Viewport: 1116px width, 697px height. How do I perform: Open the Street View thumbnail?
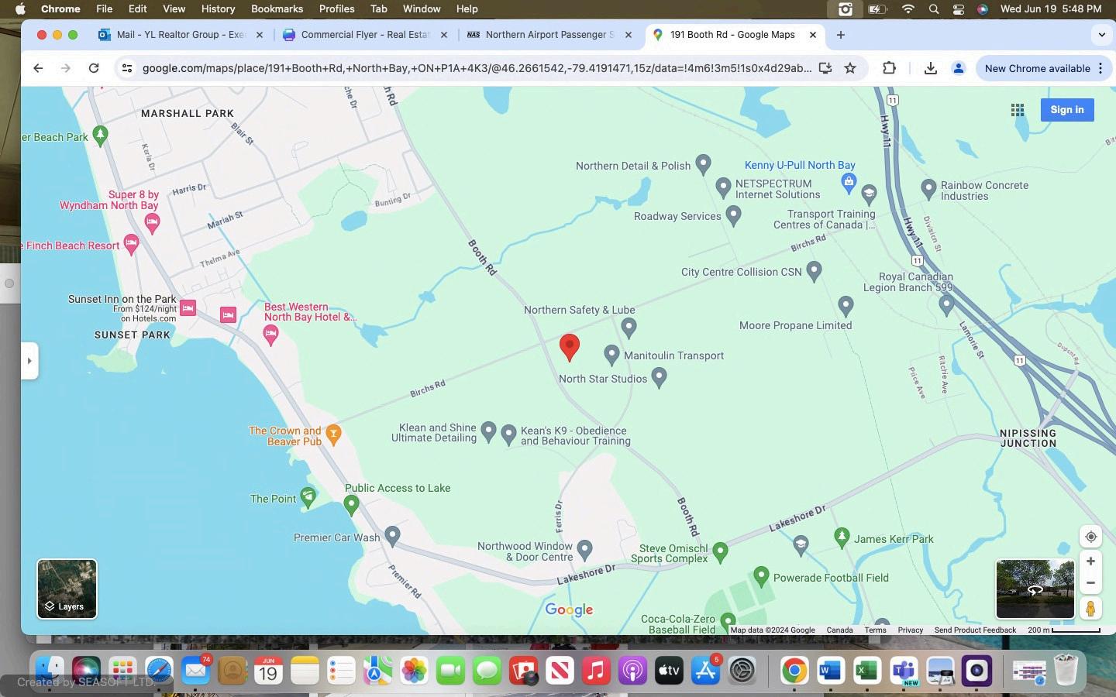[1035, 589]
